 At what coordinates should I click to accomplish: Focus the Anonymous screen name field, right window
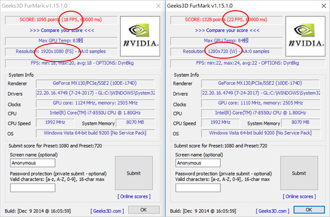[198, 163]
